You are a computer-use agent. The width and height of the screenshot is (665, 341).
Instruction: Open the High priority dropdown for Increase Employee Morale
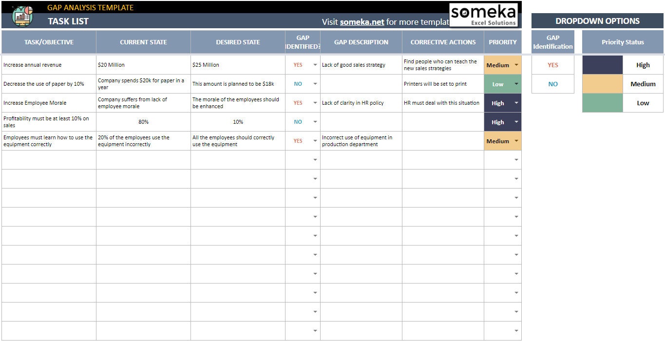pos(516,103)
